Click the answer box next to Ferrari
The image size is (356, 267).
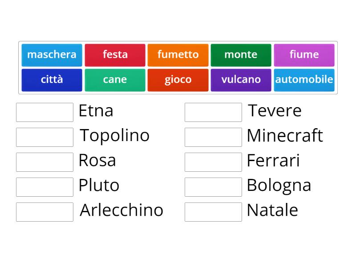[213, 162]
